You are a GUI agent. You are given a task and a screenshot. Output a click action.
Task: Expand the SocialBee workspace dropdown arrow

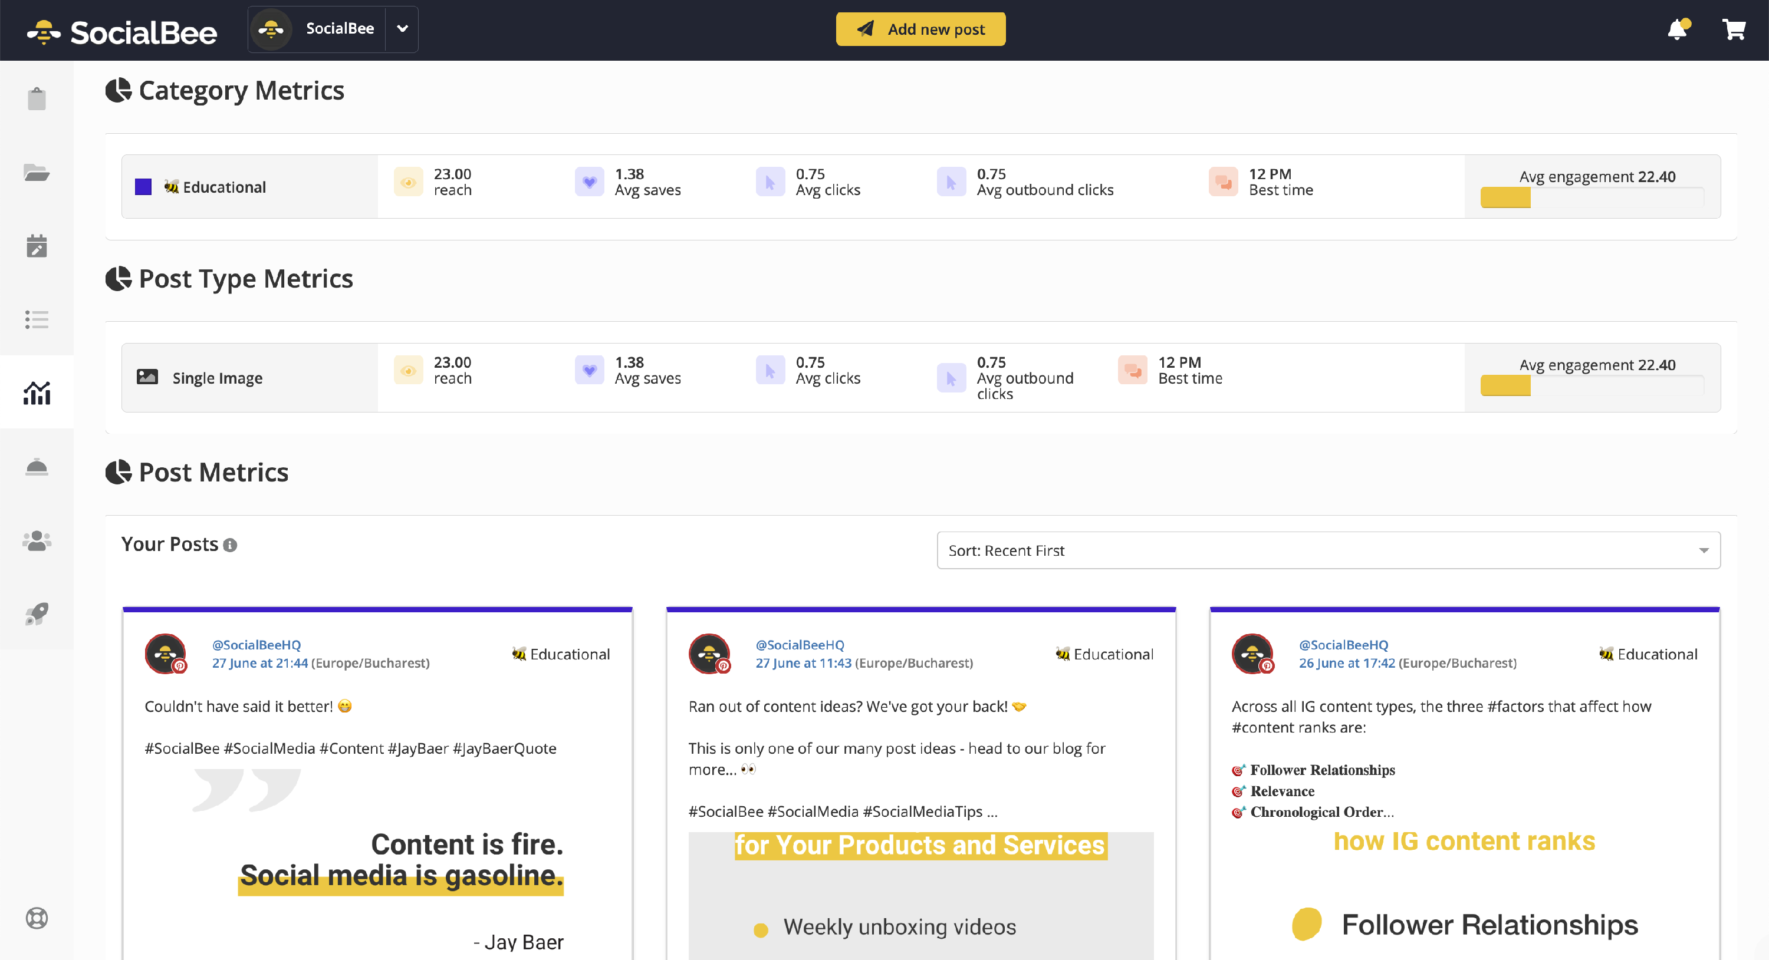coord(402,29)
